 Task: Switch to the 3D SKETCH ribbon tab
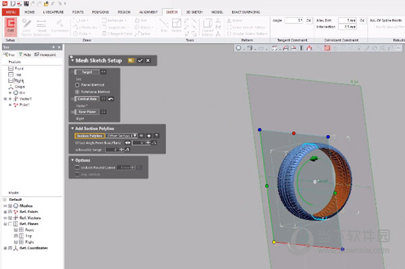[194, 12]
